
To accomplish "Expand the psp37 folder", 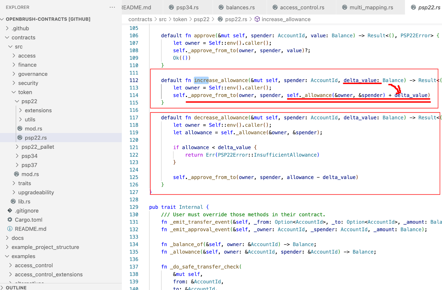I will pos(17,165).
